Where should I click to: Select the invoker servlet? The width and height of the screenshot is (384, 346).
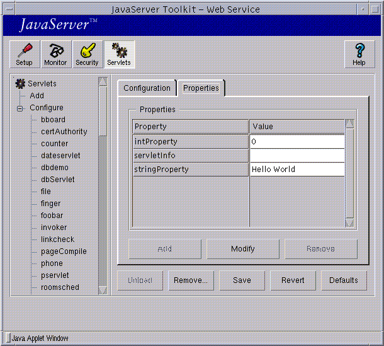pyautogui.click(x=54, y=228)
